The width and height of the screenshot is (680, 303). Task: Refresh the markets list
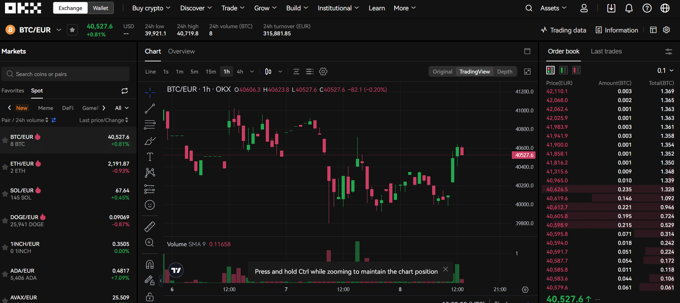[124, 91]
